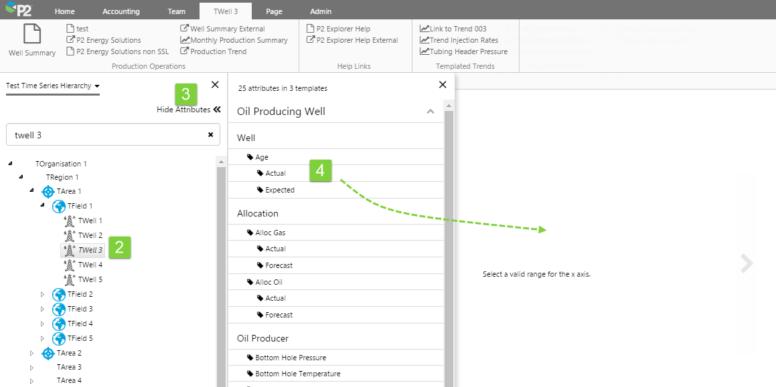This screenshot has width=776, height=387.
Task: Open P2 Explorer Help External link
Action: [357, 40]
